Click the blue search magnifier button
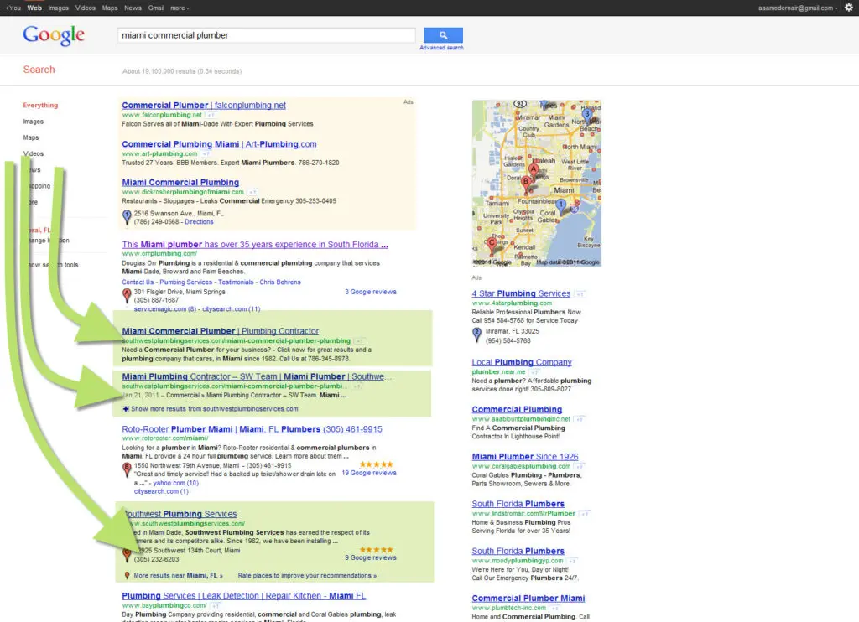This screenshot has height=622, width=859. [443, 35]
